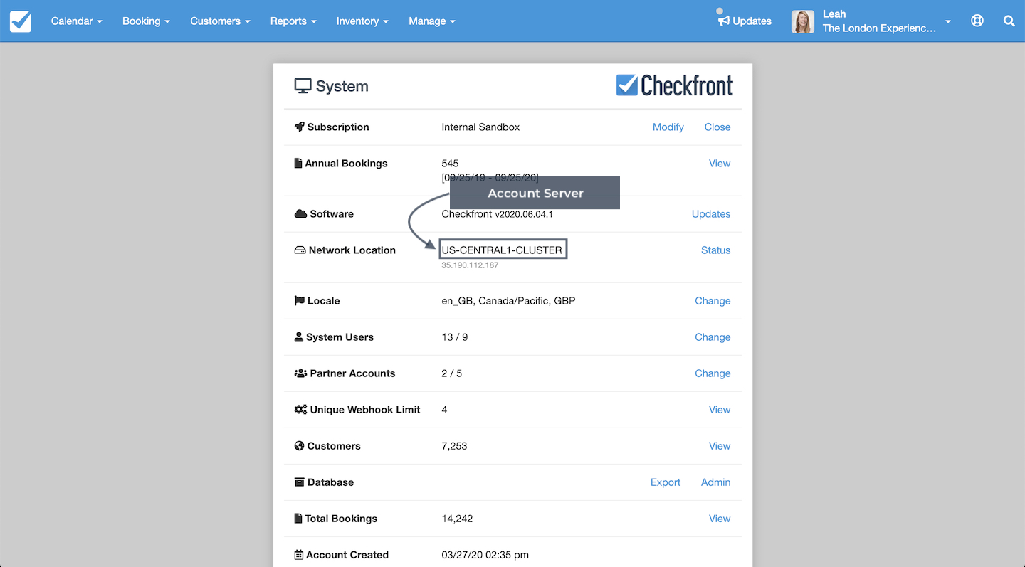Viewport: 1025px width, 567px height.
Task: Click View in the Customers row
Action: [x=720, y=445]
